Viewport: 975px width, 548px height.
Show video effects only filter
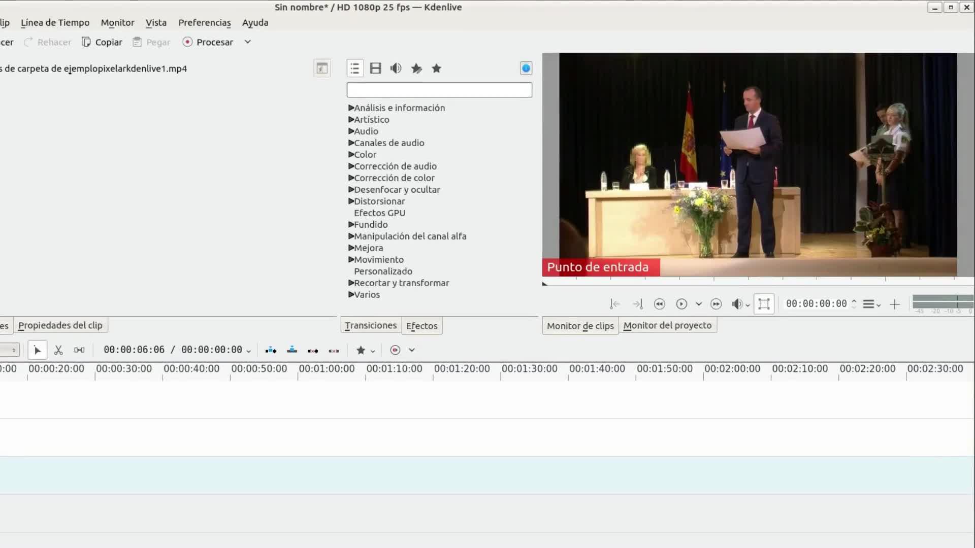(x=375, y=68)
